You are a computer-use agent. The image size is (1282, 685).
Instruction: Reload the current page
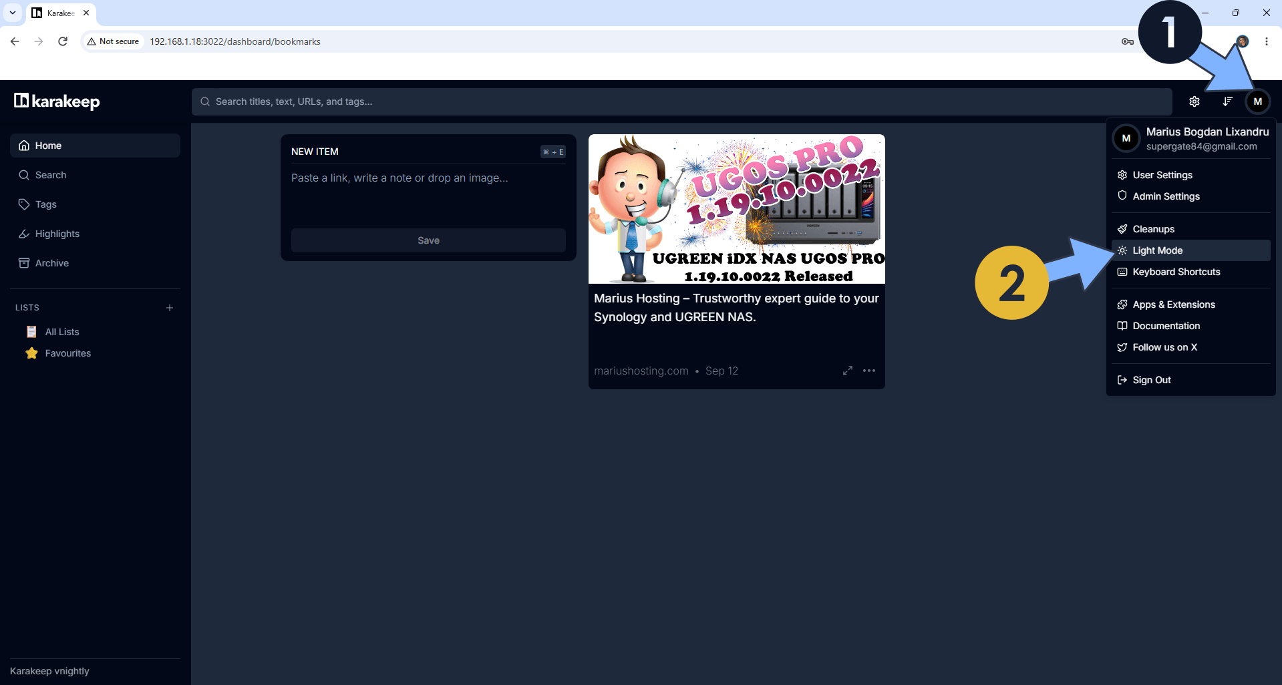tap(63, 41)
